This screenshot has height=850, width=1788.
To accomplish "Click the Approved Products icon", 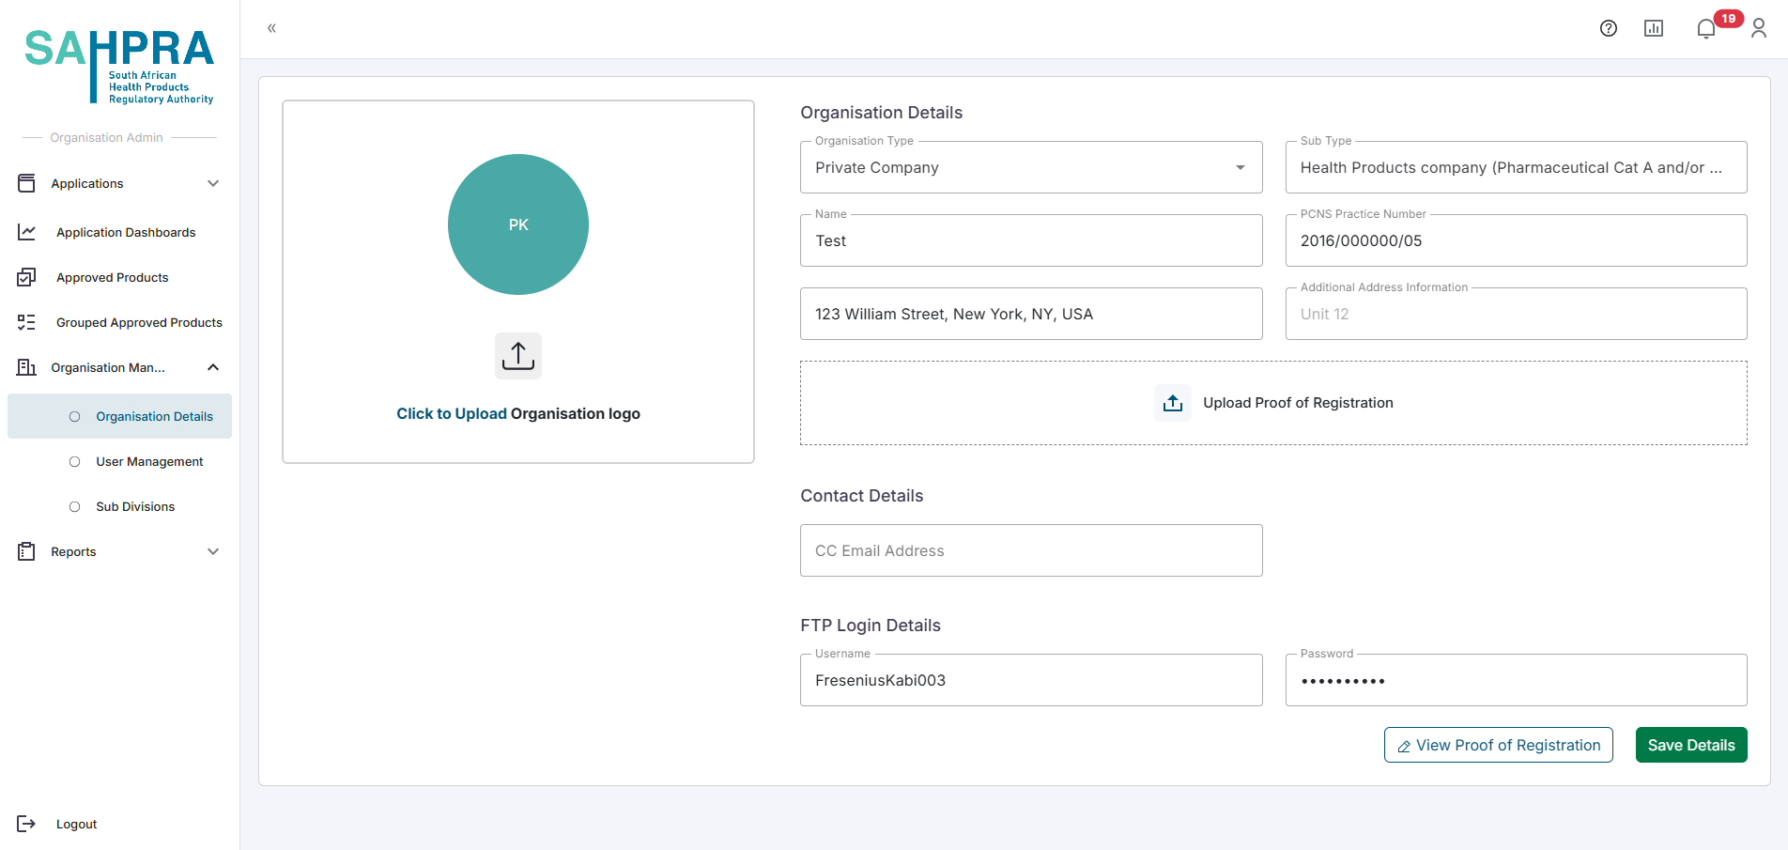I will [x=27, y=277].
